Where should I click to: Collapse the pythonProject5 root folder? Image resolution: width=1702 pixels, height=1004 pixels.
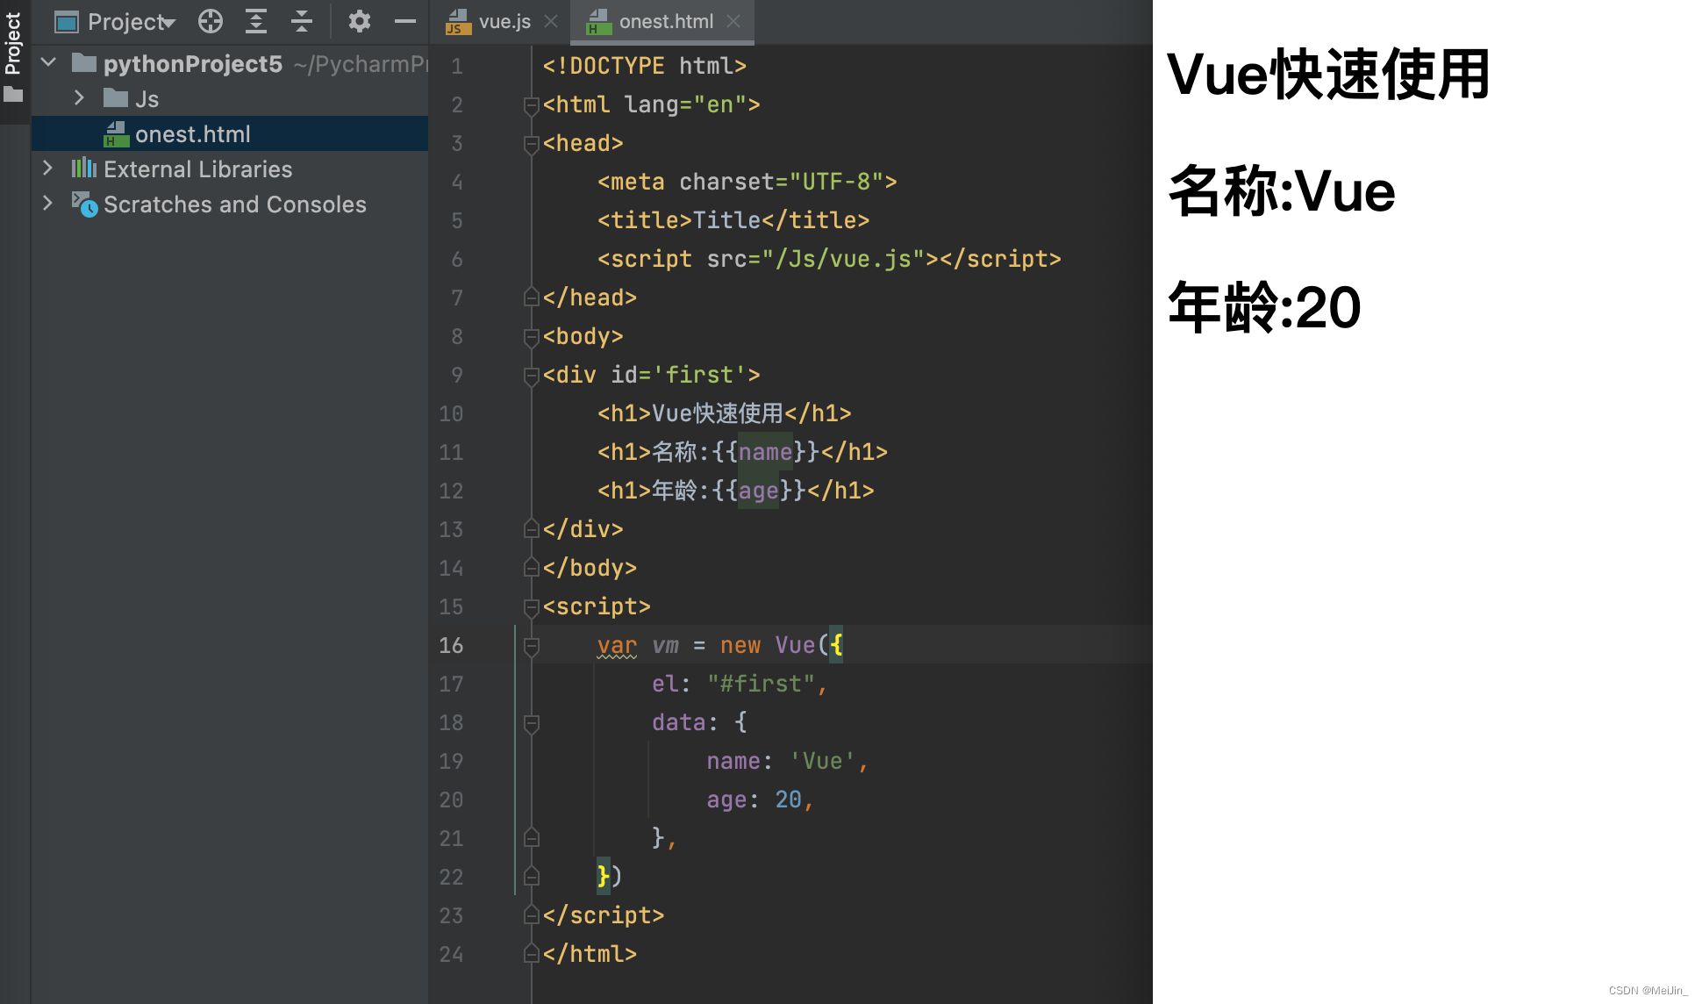tap(49, 63)
